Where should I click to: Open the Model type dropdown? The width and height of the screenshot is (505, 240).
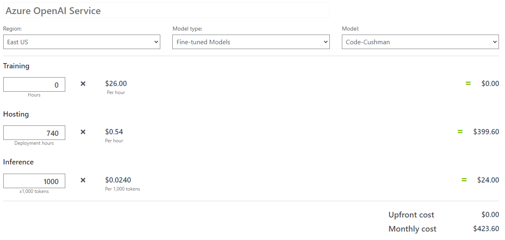pos(251,42)
